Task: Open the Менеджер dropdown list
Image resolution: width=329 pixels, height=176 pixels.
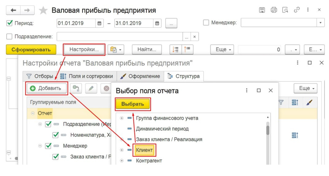Action: (x=320, y=23)
